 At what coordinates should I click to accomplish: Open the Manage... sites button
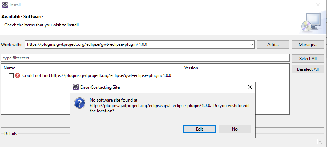click(x=308, y=45)
